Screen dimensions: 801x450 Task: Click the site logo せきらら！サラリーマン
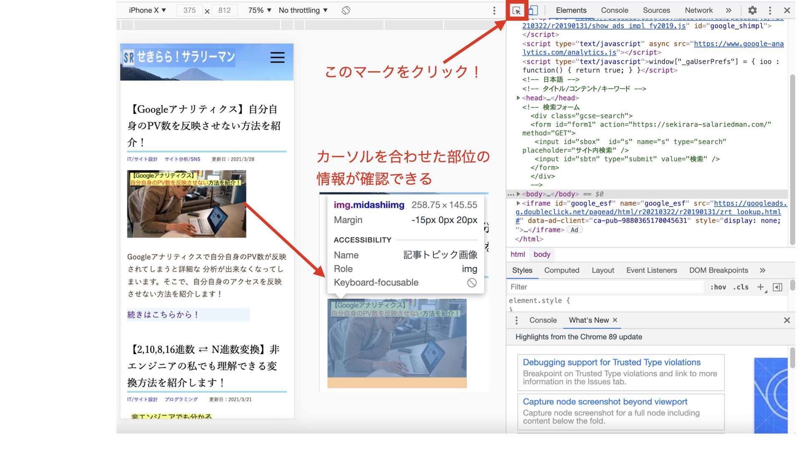pyautogui.click(x=179, y=57)
